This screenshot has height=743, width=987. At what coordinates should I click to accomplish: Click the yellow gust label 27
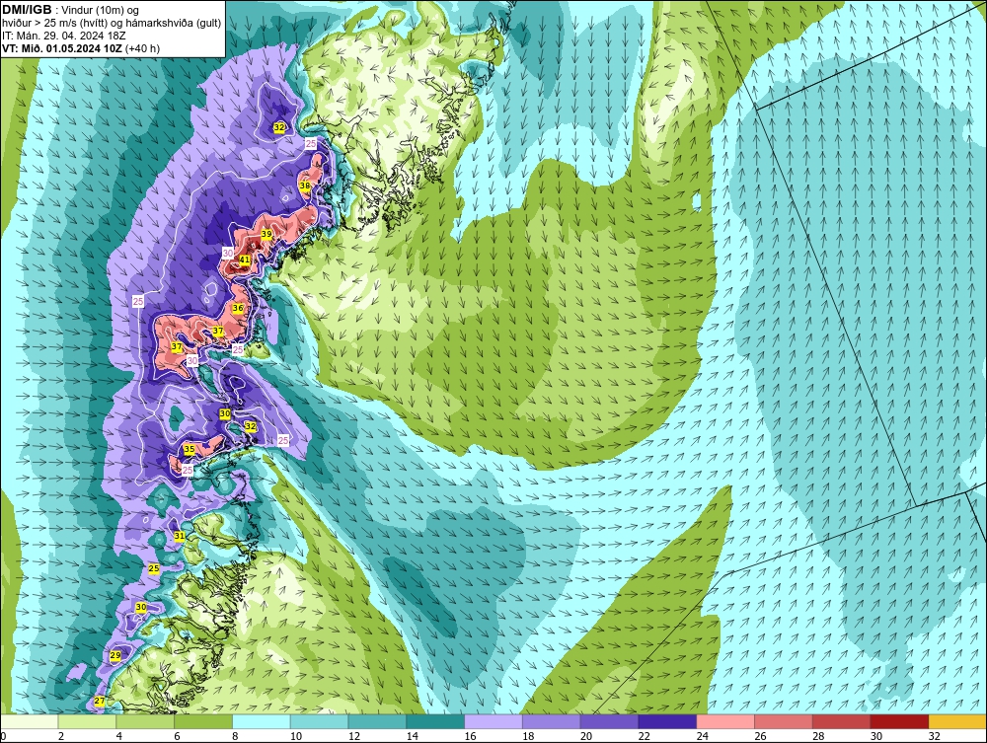pyautogui.click(x=100, y=701)
